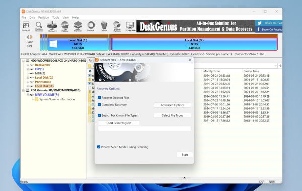Collapse the HD0 WDC disk node
The width and height of the screenshot is (302, 191).
(23, 61)
